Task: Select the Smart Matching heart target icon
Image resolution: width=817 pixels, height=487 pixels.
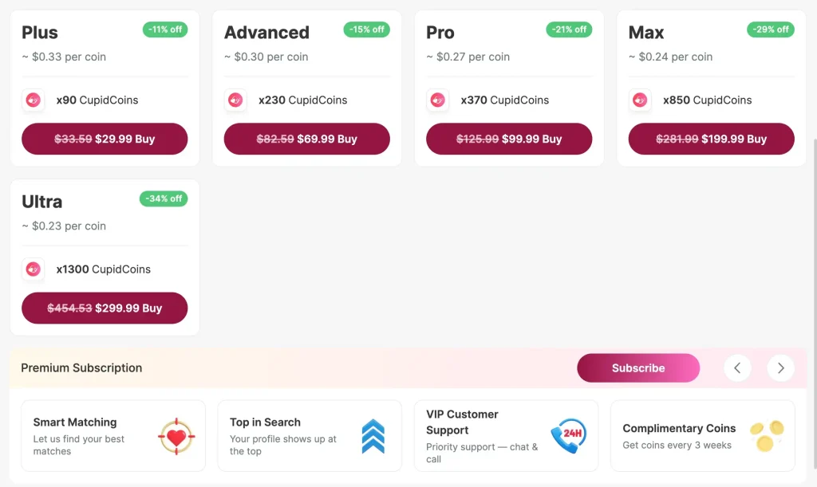Action: 176,436
